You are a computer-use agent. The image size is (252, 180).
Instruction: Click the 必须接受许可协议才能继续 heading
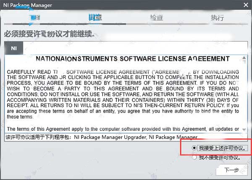click(x=49, y=34)
